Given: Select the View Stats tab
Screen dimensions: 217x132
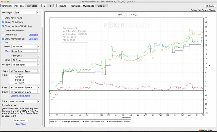Looking at the screenshot, I should tap(32, 6).
